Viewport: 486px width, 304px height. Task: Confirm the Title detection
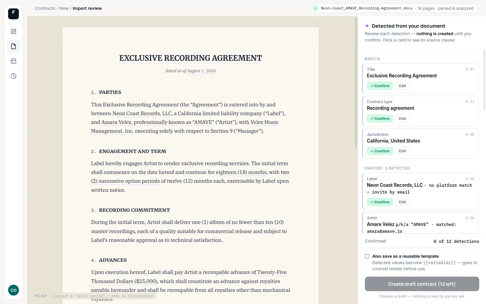(380, 86)
